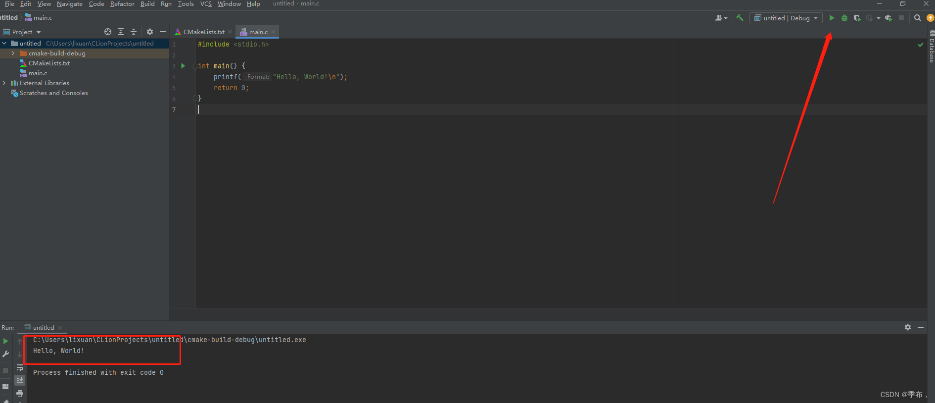Expand all items in the Project panel

tap(121, 32)
